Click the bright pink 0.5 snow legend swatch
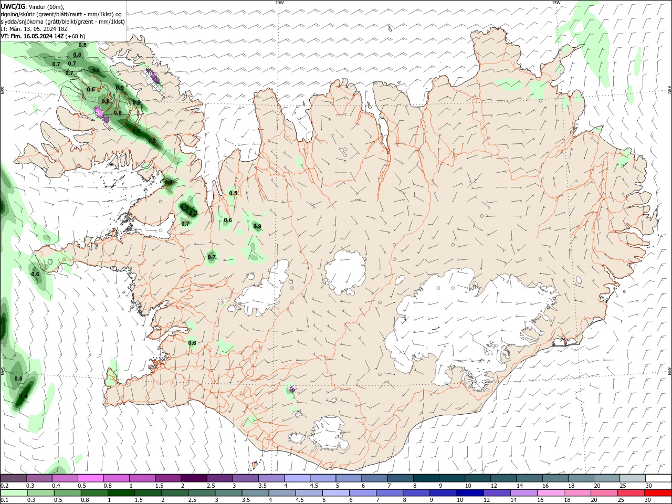Screen dimensions: 672x504 pos(90,478)
